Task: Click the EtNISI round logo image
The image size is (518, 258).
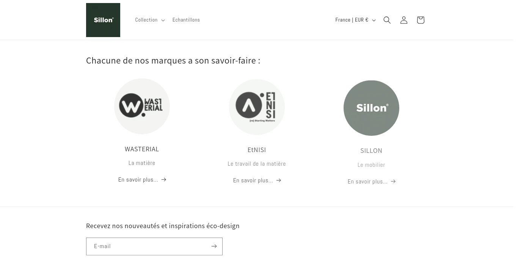Action: pos(257,107)
